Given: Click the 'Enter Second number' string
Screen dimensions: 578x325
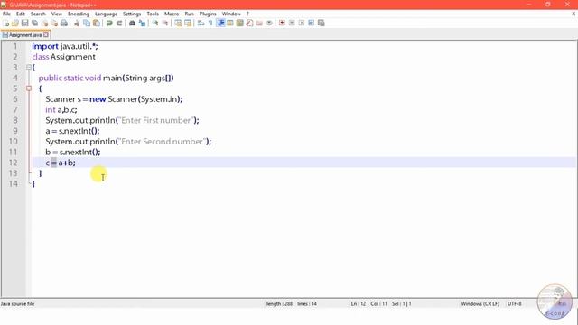Looking at the screenshot, I should pos(163,141).
